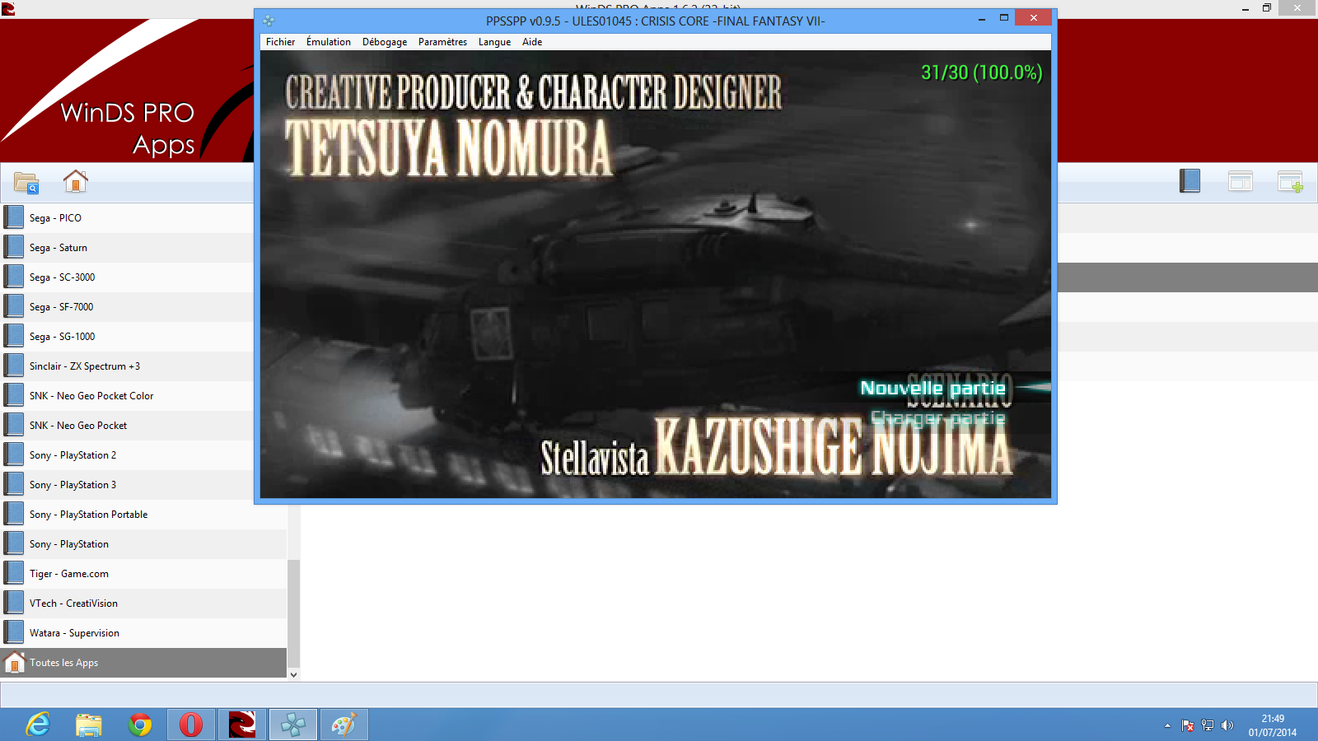Click the volume speaker icon in system tray
Image resolution: width=1318 pixels, height=741 pixels.
pyautogui.click(x=1227, y=725)
